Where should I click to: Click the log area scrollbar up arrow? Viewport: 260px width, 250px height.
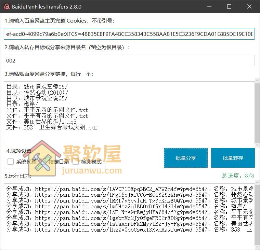click(x=257, y=182)
